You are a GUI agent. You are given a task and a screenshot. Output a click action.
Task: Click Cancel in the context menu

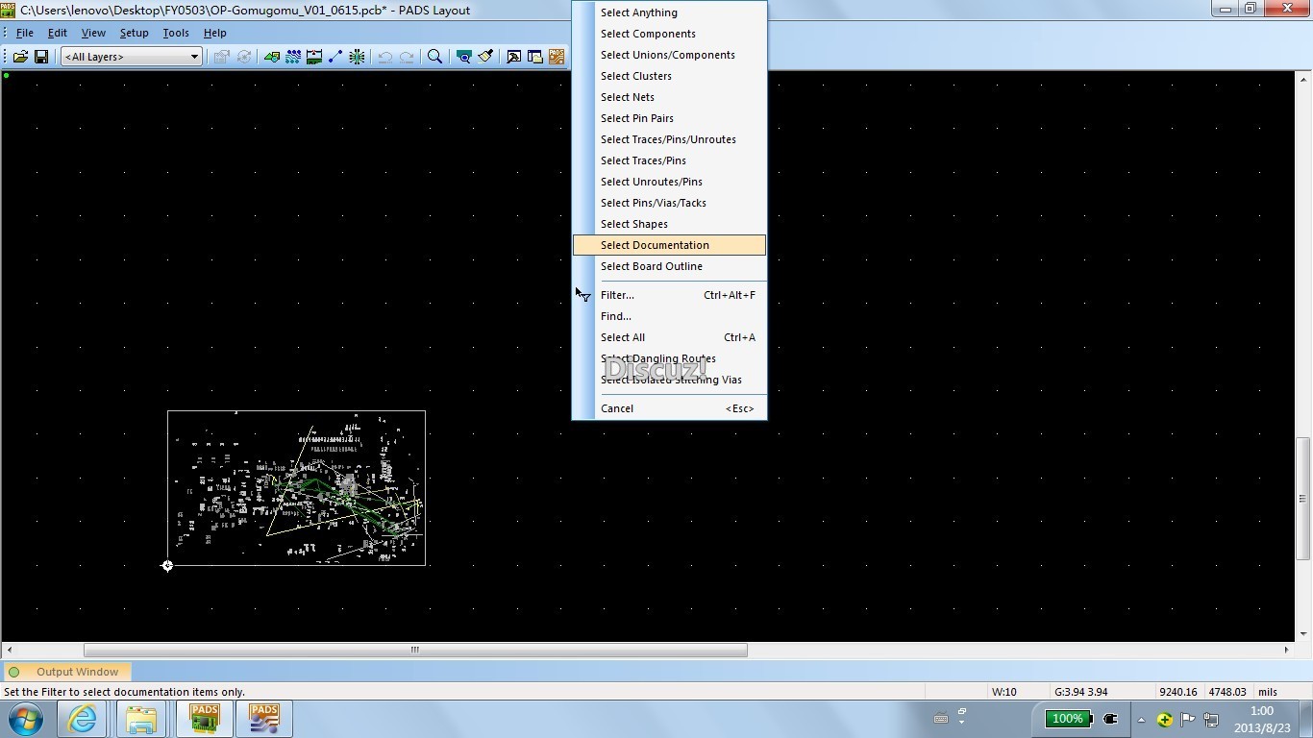coord(617,408)
